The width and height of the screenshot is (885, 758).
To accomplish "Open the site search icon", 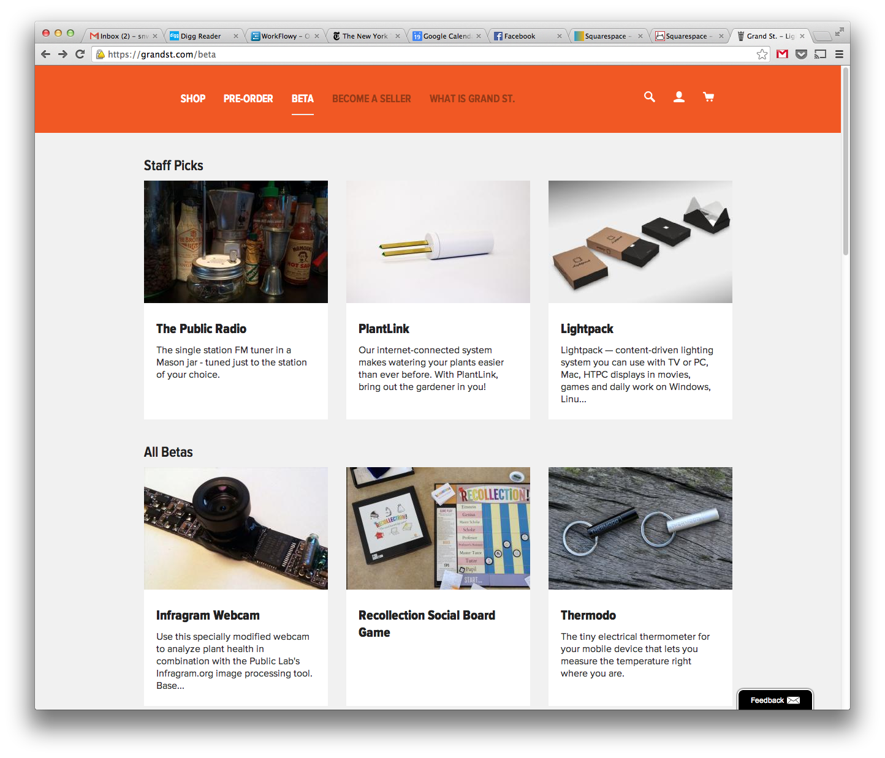I will point(650,97).
